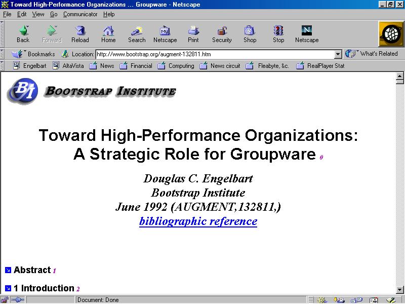Viewport: 405px width, 304px height.
Task: Click the page proxy icon beside Location
Action: [65, 54]
